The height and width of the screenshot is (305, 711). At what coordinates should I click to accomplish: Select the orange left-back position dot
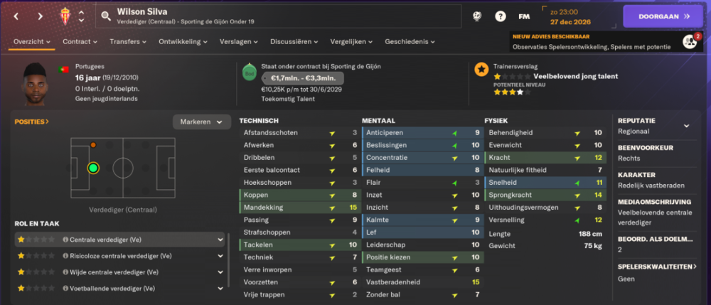pyautogui.click(x=93, y=145)
